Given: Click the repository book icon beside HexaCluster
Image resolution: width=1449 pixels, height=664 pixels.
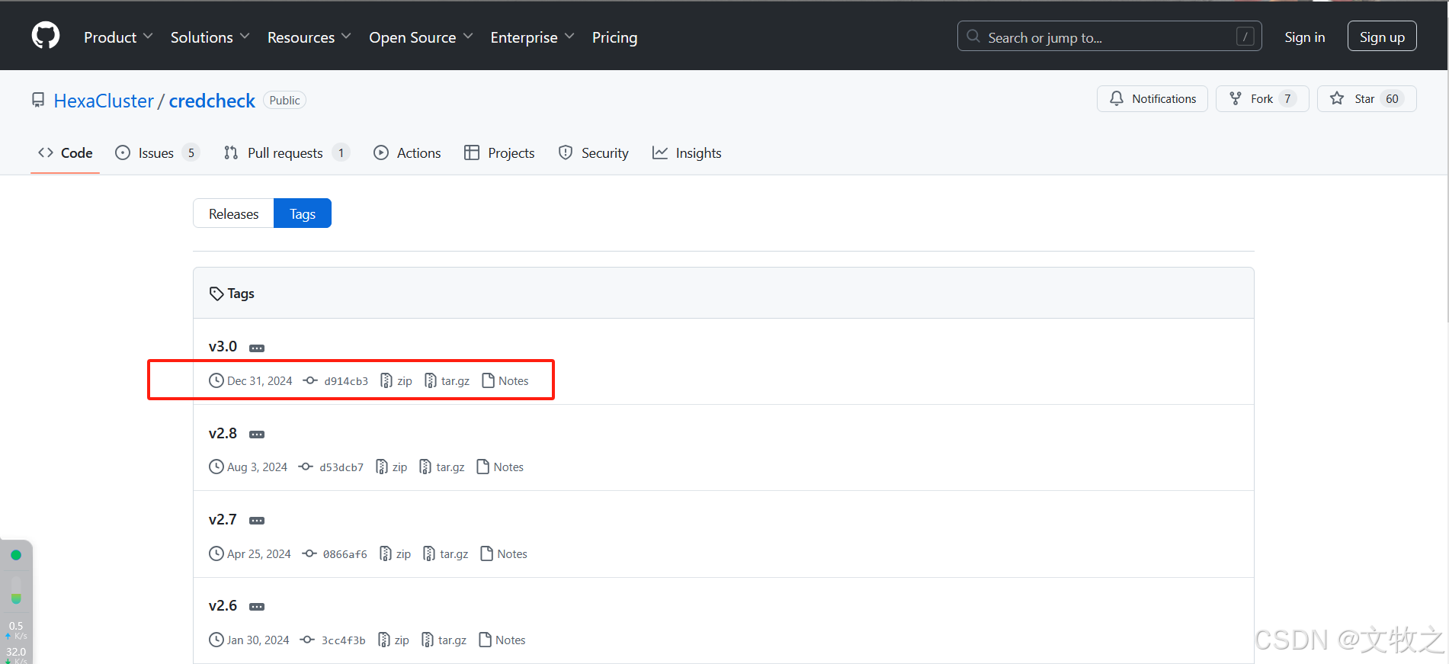Looking at the screenshot, I should [38, 100].
